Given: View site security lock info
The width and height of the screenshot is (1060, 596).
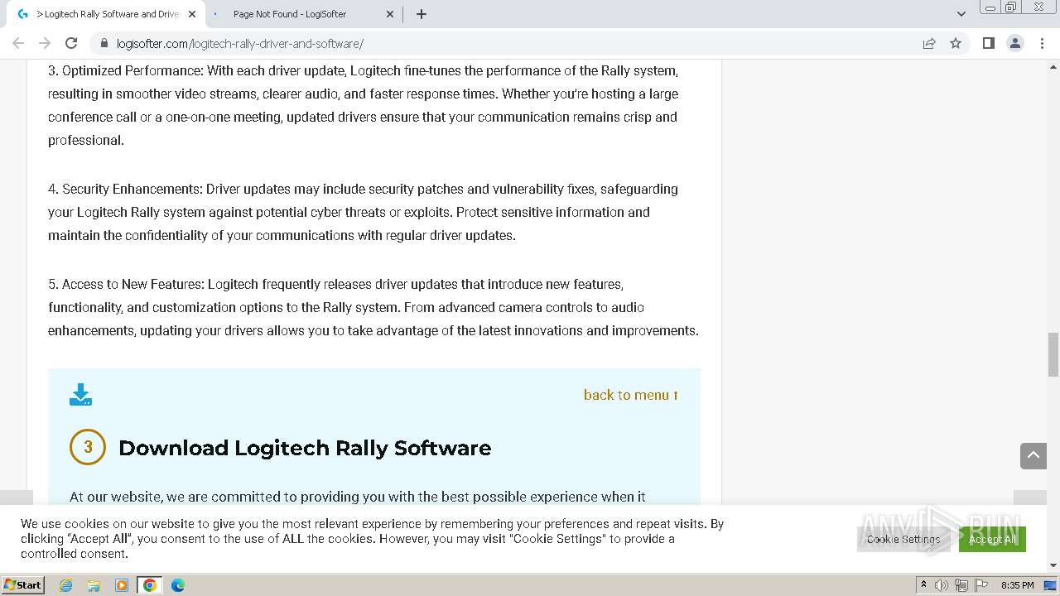Looking at the screenshot, I should tap(104, 43).
